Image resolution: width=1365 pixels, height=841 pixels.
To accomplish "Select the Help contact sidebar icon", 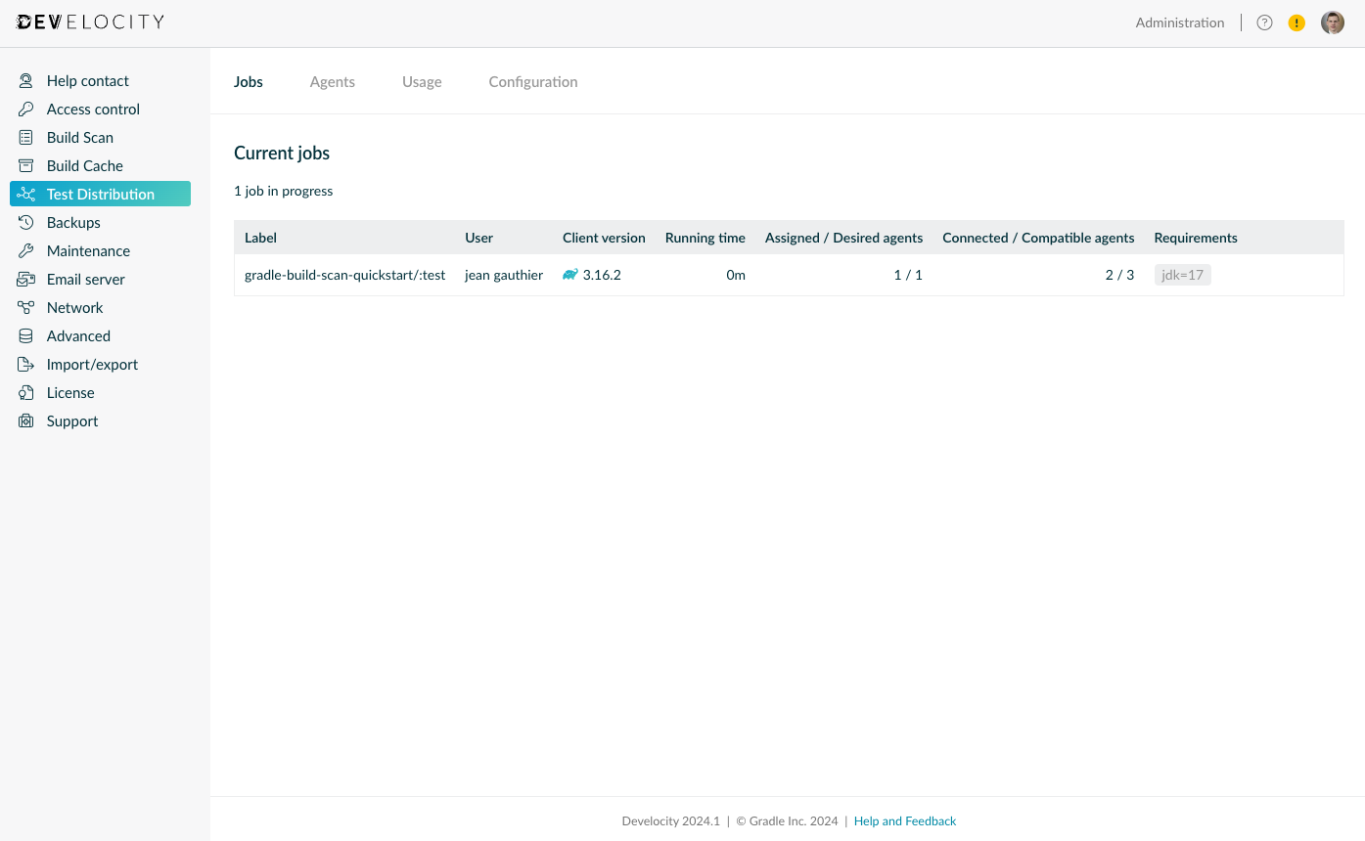I will click(27, 80).
